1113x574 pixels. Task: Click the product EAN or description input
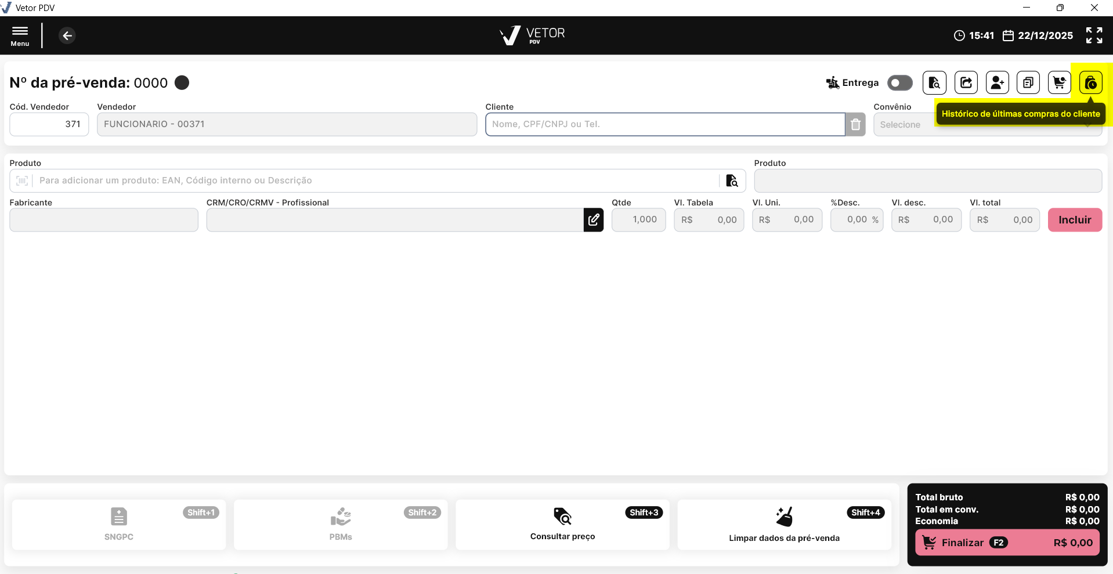[377, 180]
